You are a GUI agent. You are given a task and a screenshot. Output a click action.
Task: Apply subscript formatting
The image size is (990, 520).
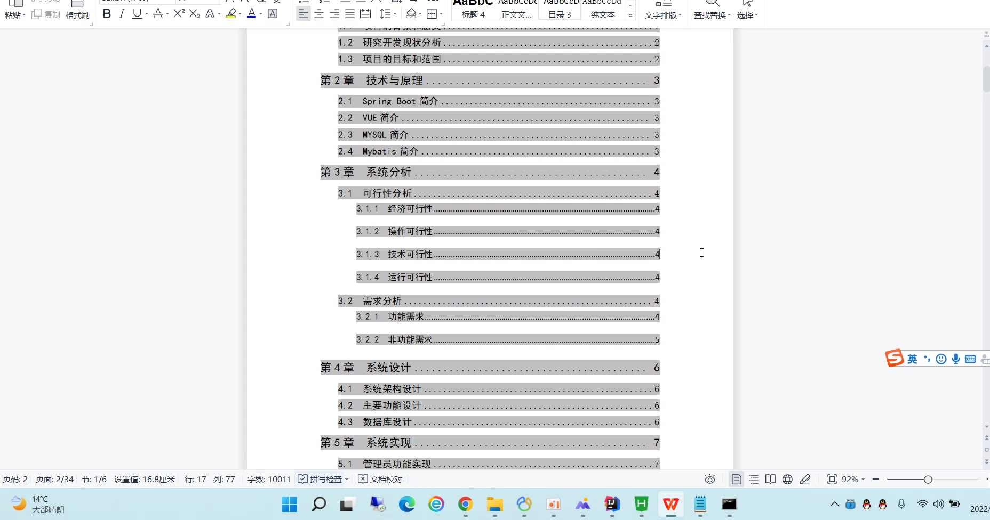click(x=195, y=14)
